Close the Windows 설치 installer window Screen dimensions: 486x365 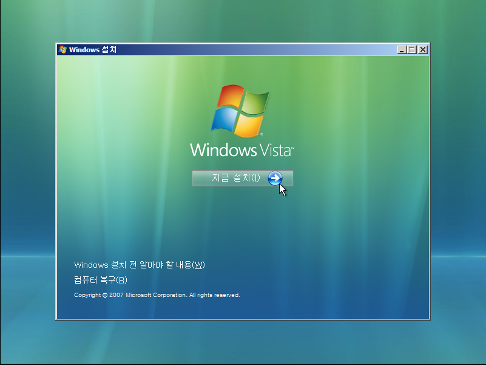point(422,50)
